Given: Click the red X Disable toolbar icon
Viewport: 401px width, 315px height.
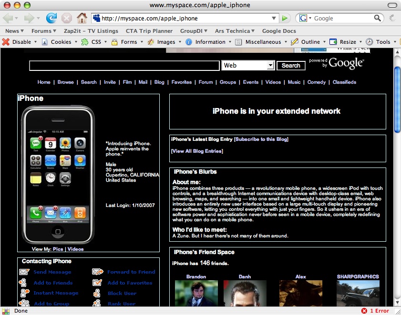Looking at the screenshot, I should click(x=6, y=42).
